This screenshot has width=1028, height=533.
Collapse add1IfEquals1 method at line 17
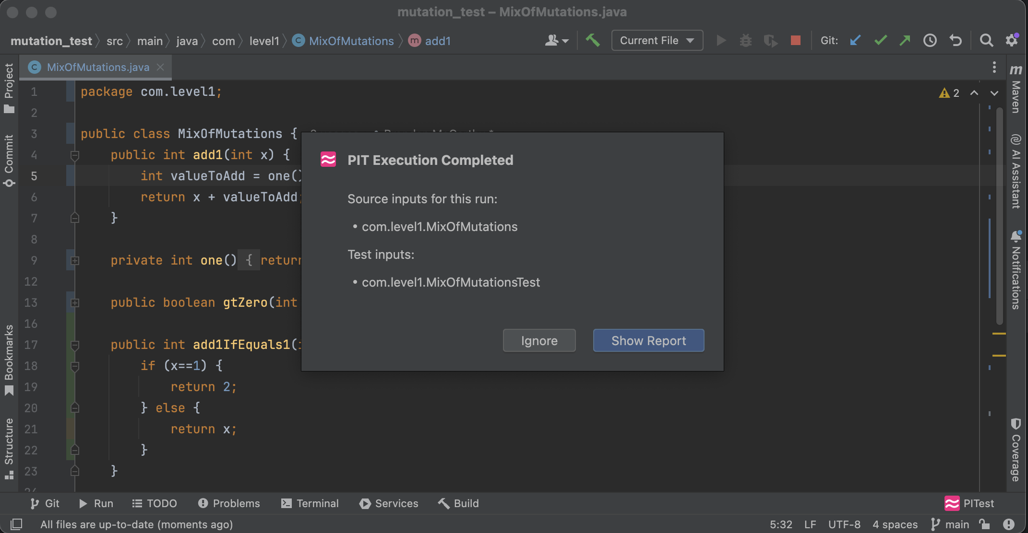click(75, 345)
